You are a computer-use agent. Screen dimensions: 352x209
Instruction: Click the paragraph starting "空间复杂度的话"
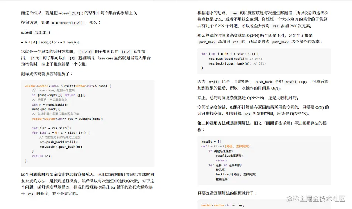[263, 110]
